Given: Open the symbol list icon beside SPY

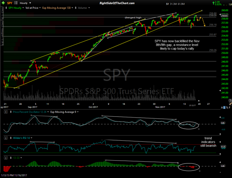Looking at the screenshot, I should (x=16, y=3).
